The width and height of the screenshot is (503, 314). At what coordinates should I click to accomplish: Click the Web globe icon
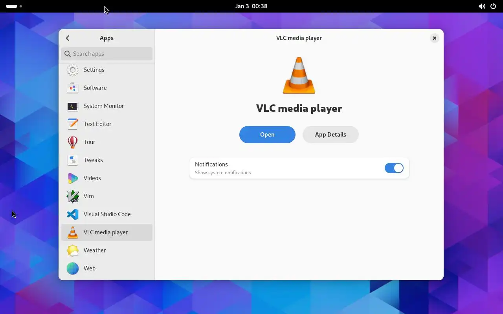(73, 268)
